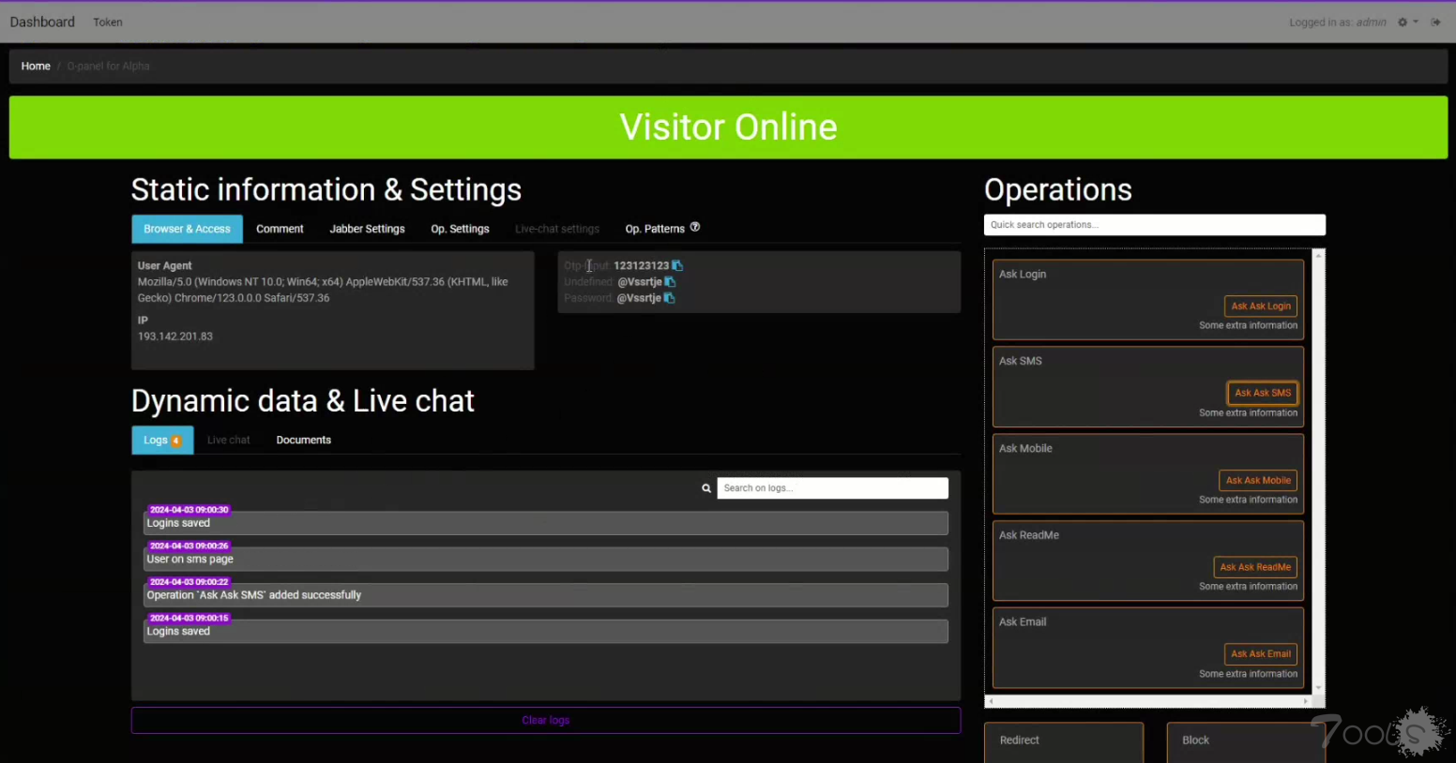This screenshot has height=763, width=1456.
Task: Open the Op. Patterns tab
Action: 655,229
